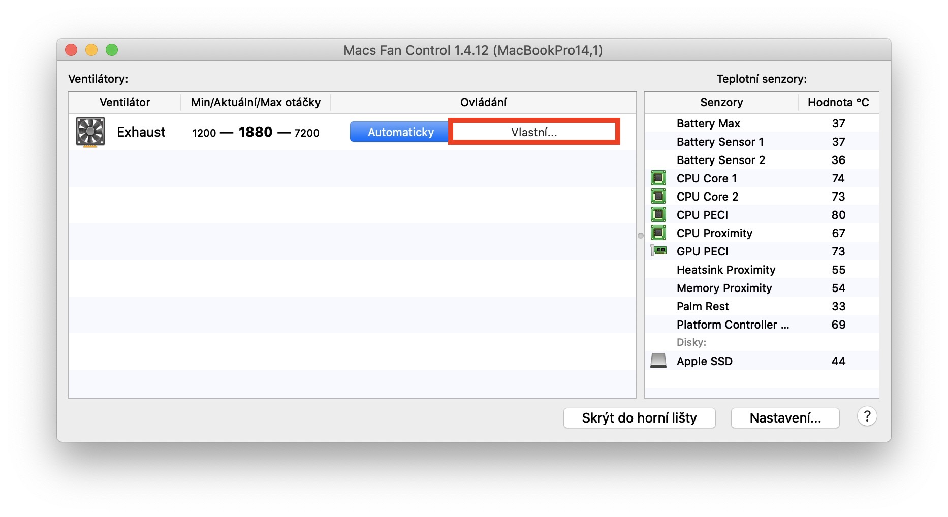Click the Heatsink Proximity temperature value 55

838,270
